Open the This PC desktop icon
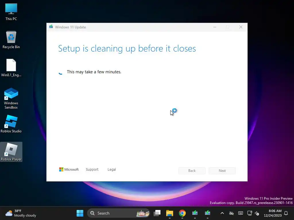Screen dimensions: 294x220 [11, 11]
